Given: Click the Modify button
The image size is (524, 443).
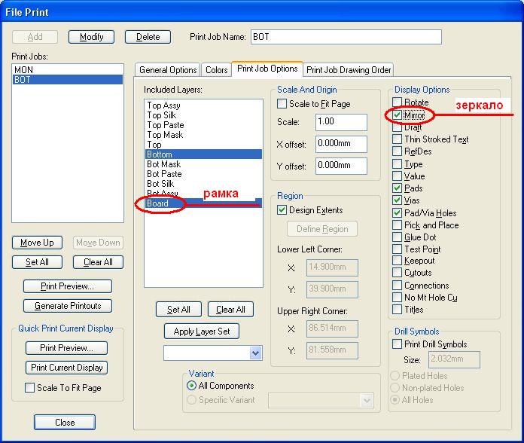Looking at the screenshot, I should (x=91, y=37).
